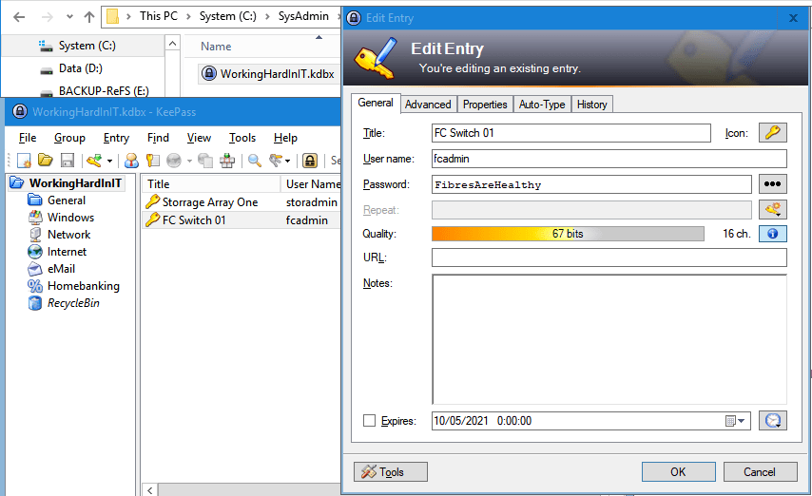Select the Network group

click(x=68, y=235)
